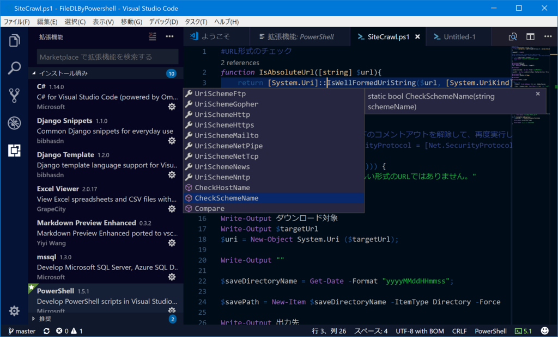Switch to the Untitled-1 tab
This screenshot has width=558, height=337.
click(459, 36)
